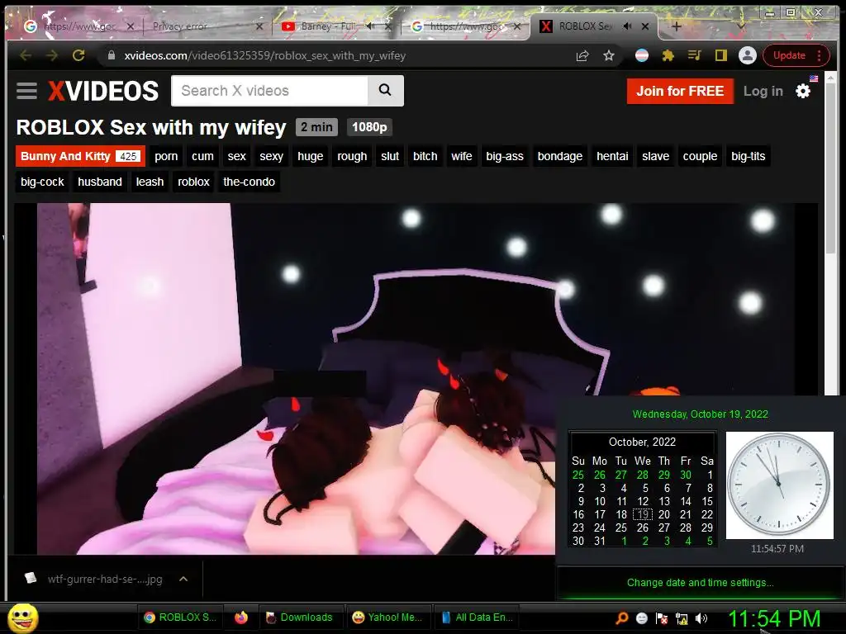The width and height of the screenshot is (846, 634).
Task: Select the husband tag
Action: tap(100, 182)
